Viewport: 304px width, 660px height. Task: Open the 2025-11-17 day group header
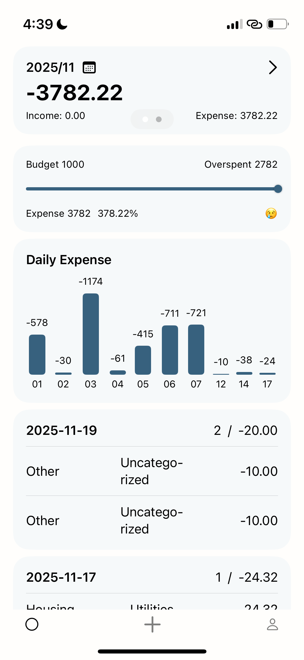152,577
